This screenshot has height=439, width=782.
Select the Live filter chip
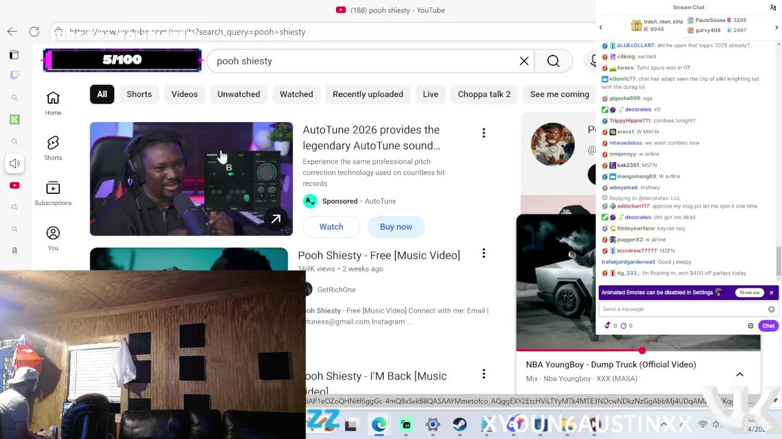point(431,94)
